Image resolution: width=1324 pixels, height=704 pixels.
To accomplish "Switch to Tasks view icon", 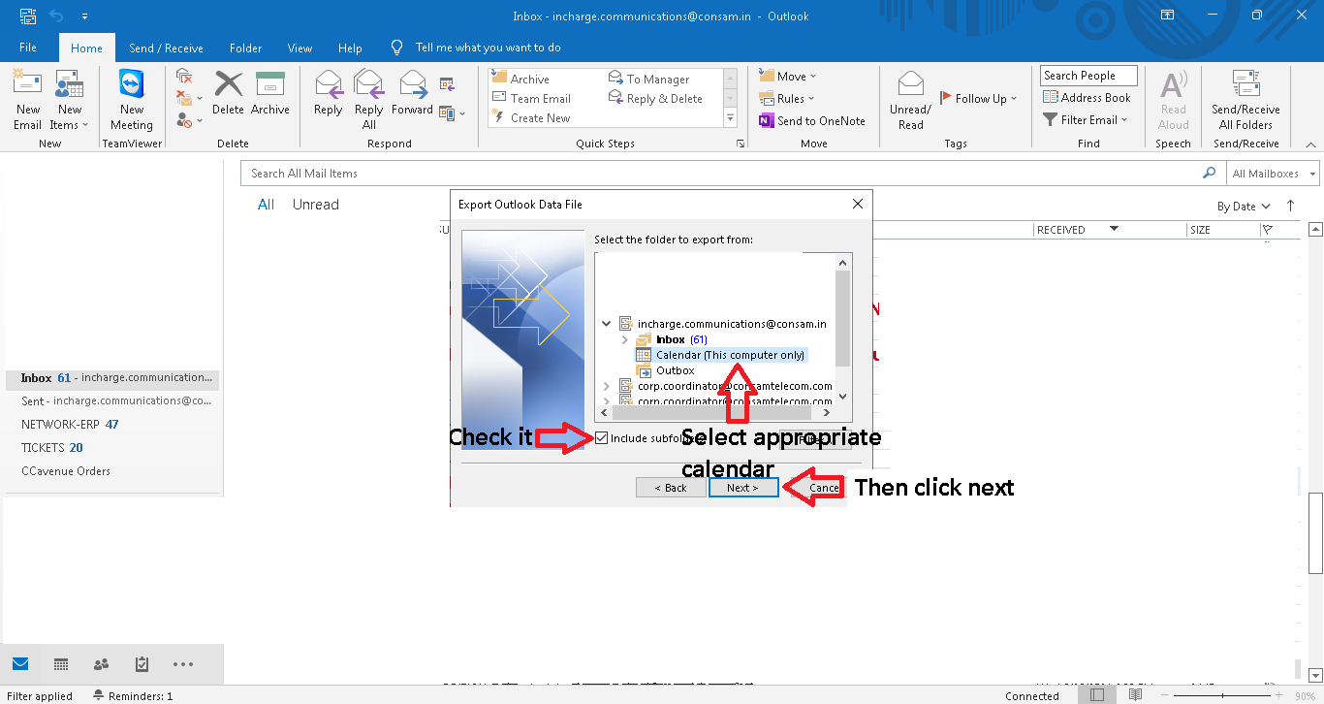I will point(142,664).
